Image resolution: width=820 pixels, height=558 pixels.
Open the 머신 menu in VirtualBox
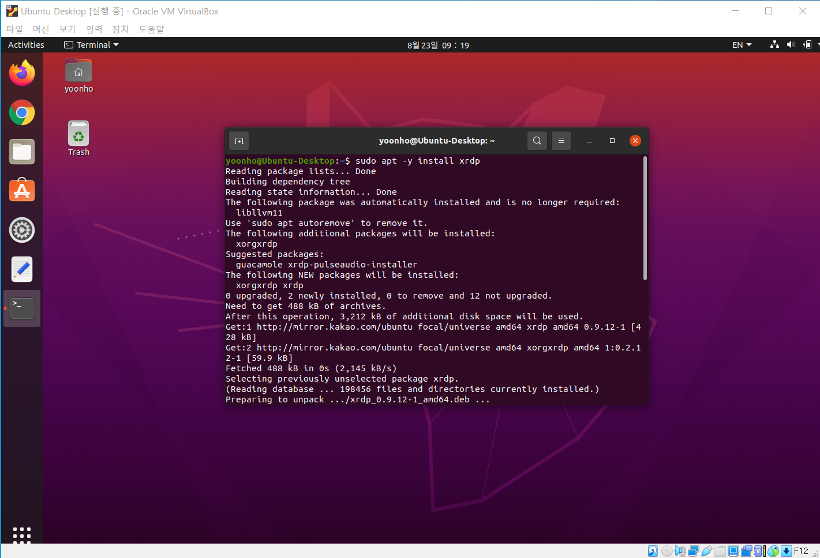[x=41, y=29]
